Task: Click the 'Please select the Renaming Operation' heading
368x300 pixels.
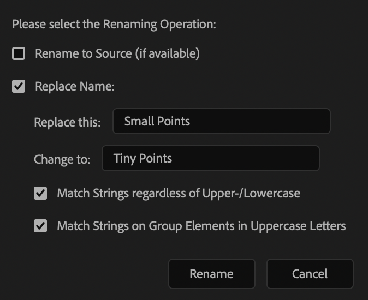Action: [x=114, y=24]
